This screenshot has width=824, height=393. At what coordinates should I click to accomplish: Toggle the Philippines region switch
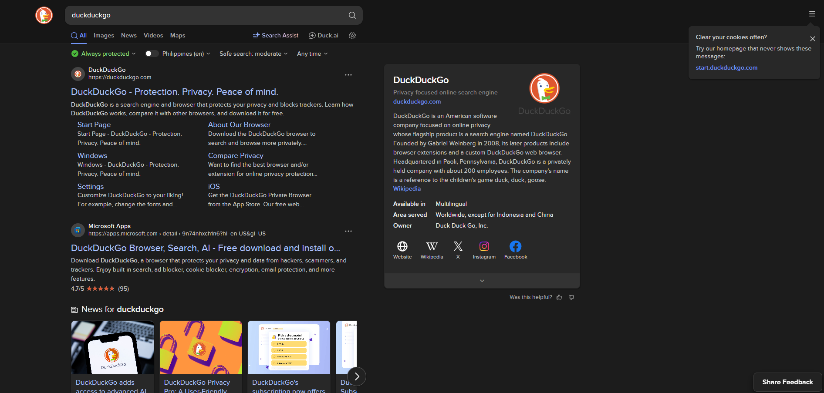point(152,54)
